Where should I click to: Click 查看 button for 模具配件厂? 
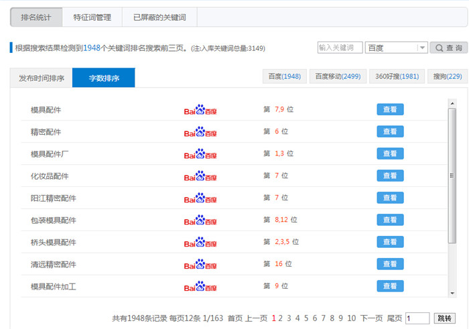(390, 153)
